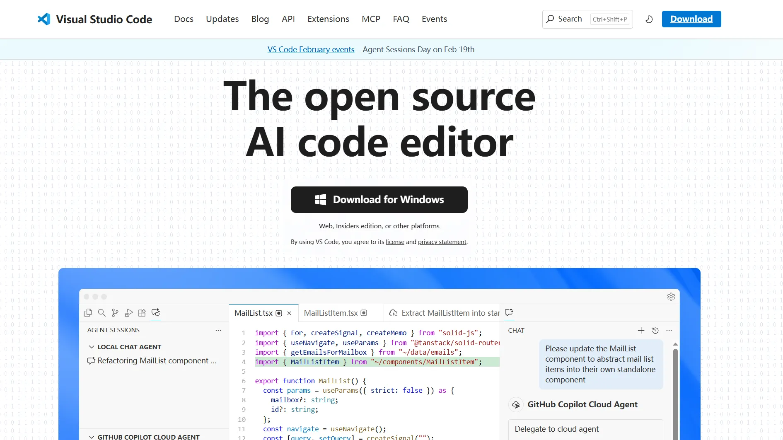This screenshot has height=440, width=783.
Task: Open the Extensions view icon
Action: click(x=142, y=313)
